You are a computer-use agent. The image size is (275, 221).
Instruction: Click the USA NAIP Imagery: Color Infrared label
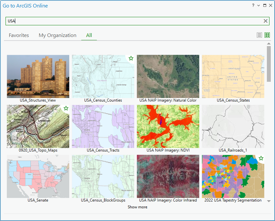tap(168, 200)
